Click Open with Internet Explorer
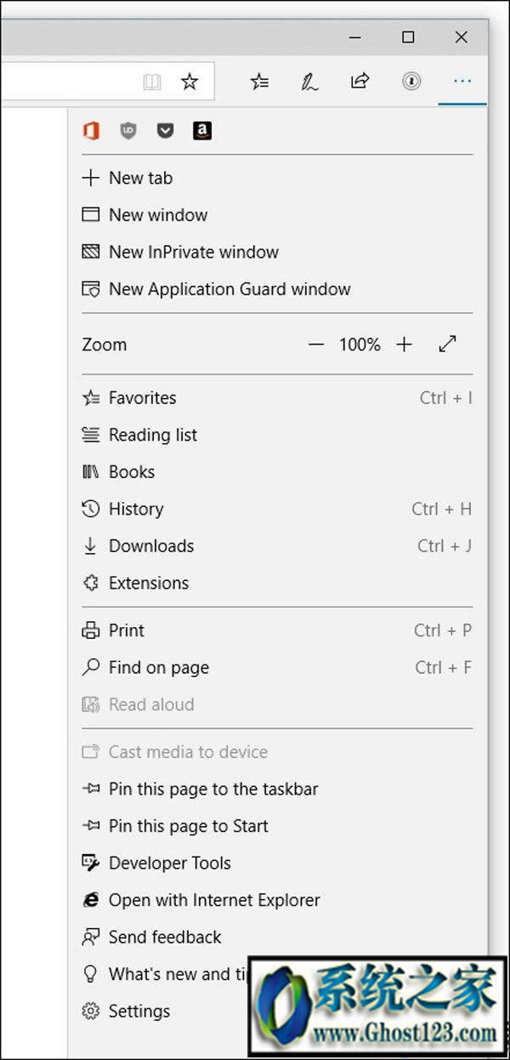 [x=214, y=900]
